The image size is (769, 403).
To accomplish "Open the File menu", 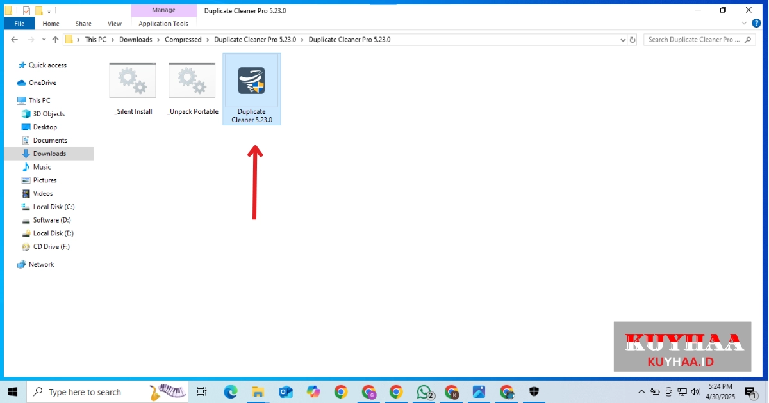I will 19,24.
